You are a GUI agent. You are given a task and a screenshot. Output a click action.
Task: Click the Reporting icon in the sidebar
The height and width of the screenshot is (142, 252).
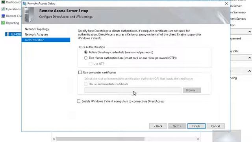pos(3,23)
